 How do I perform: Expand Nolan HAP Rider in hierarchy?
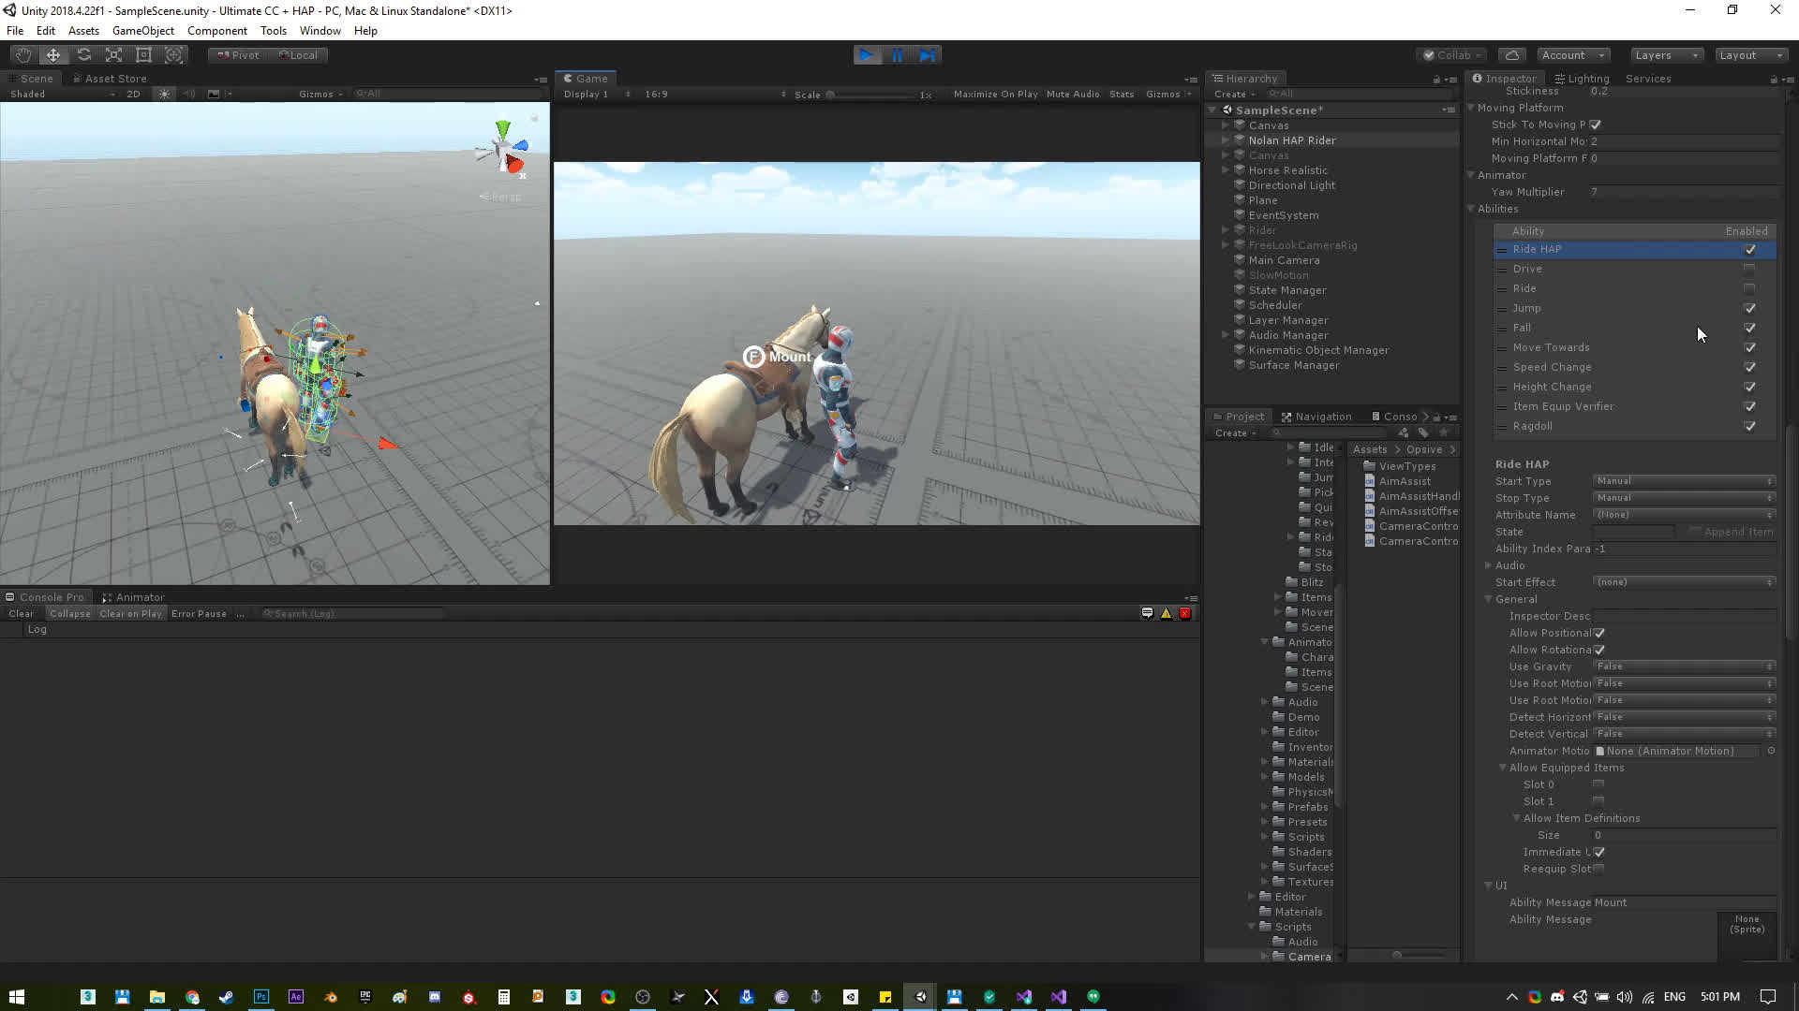[x=1226, y=140]
